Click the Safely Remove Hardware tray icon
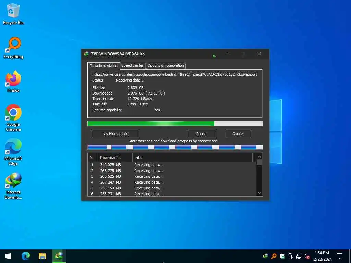This screenshot has height=263, width=351. (290, 256)
